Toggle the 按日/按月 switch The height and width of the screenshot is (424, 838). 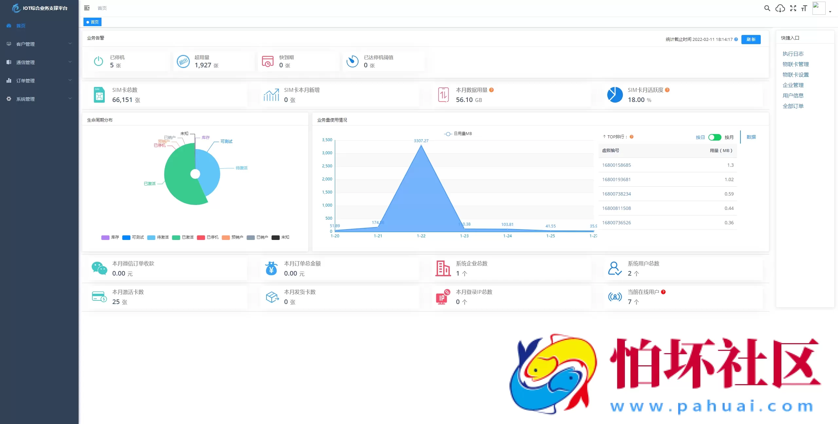point(715,137)
